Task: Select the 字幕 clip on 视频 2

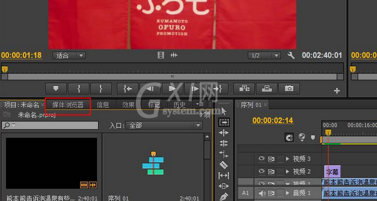Action: 332,172
